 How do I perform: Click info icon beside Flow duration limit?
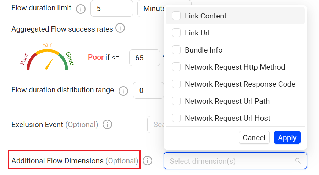tap(81, 9)
